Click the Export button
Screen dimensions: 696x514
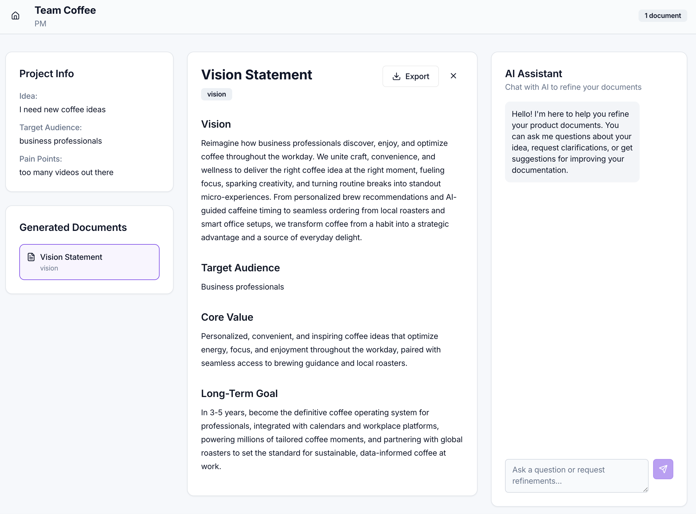coord(410,76)
